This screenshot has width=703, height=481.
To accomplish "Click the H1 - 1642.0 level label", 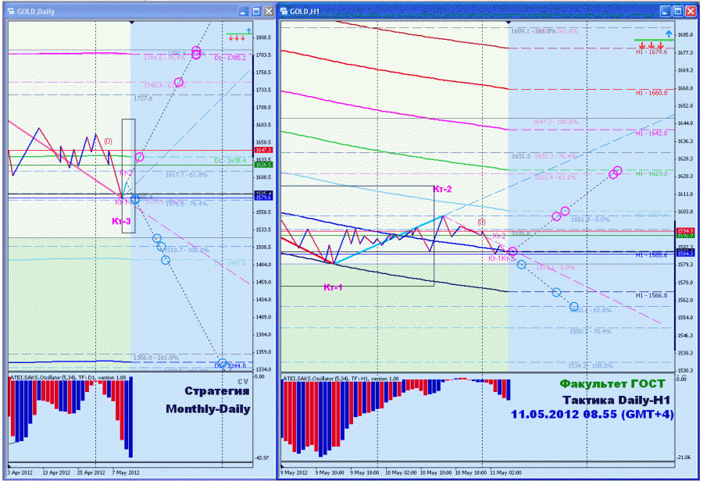I will [651, 134].
